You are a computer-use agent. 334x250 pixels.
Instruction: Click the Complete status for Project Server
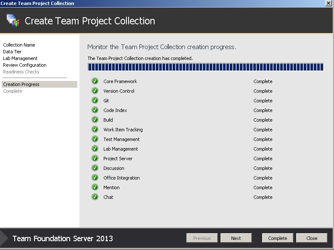coord(263,159)
